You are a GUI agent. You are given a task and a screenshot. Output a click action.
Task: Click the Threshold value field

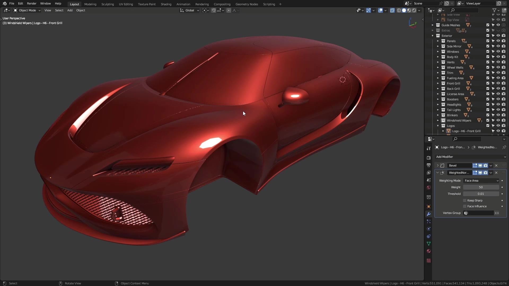click(x=481, y=194)
